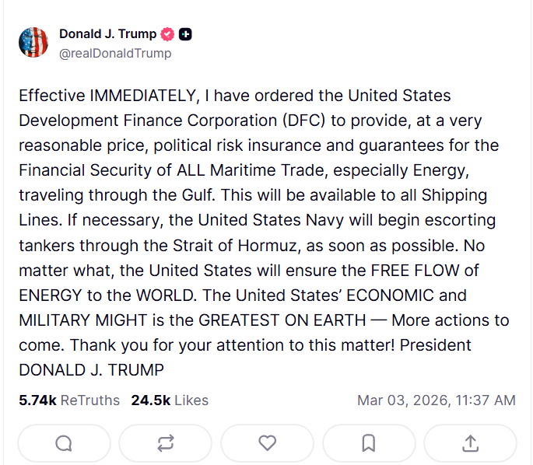Viewport: 533px width, 465px height.
Task: Click the red verified checkmark badge
Action: (167, 34)
